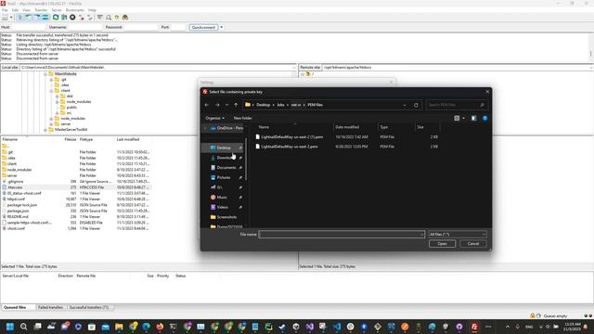Expand address bar path dropdown

[405, 105]
